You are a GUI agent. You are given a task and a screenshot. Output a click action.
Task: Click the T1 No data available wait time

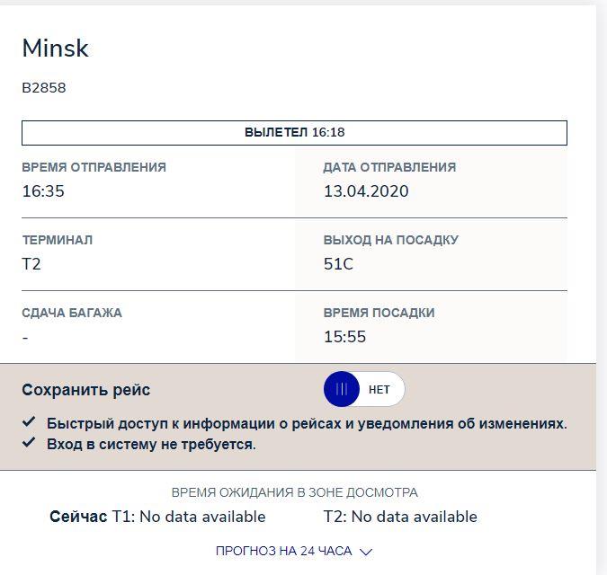coord(189,517)
